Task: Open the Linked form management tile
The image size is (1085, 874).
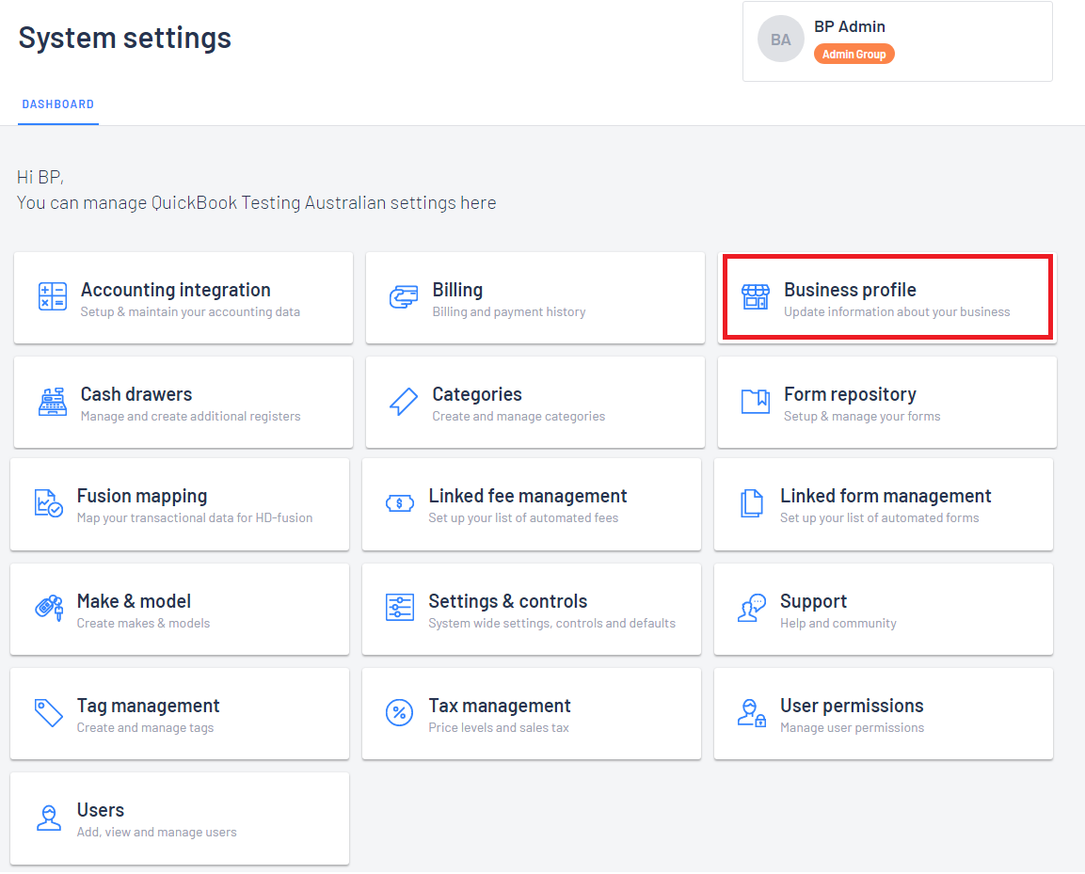Action: 883,504
